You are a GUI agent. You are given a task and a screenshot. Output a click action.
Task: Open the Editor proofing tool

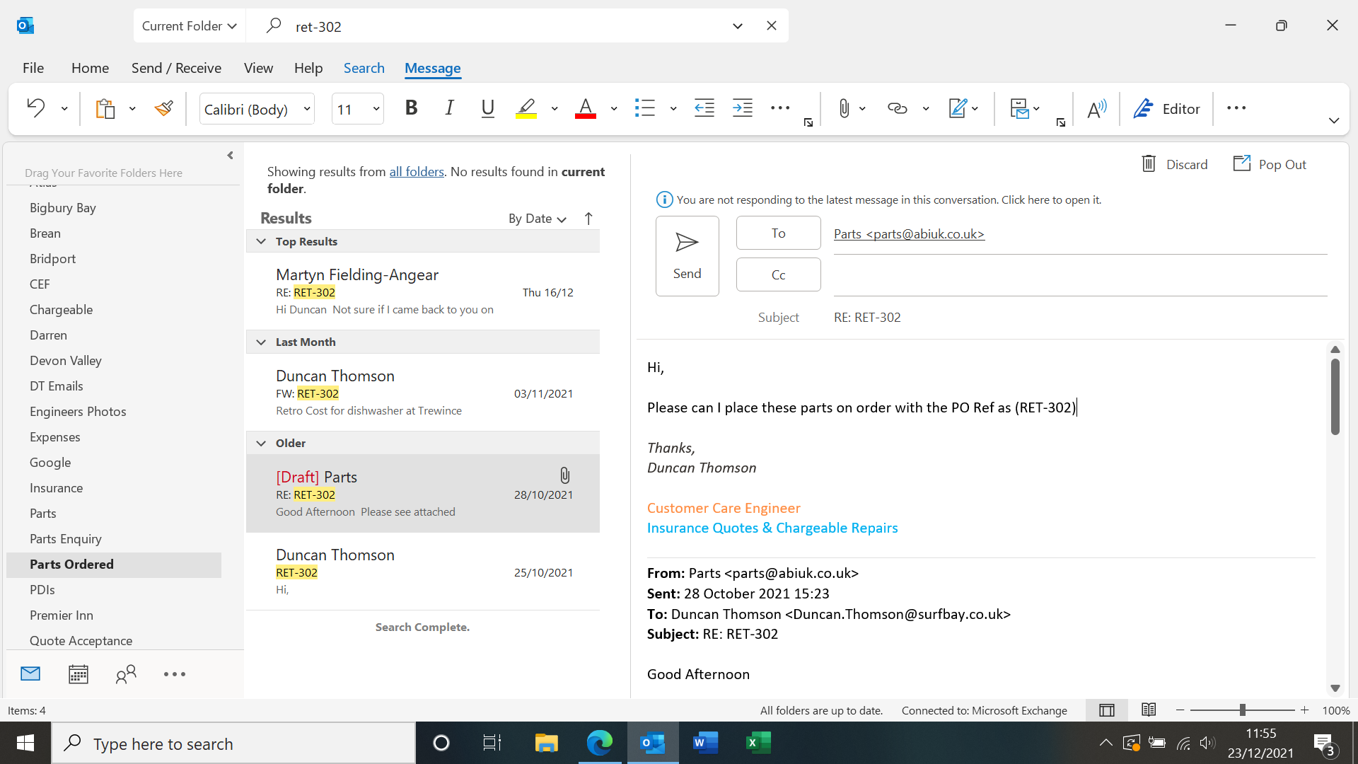(x=1167, y=108)
